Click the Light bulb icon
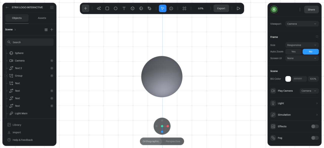The height and width of the screenshot is (148, 324). point(273,103)
